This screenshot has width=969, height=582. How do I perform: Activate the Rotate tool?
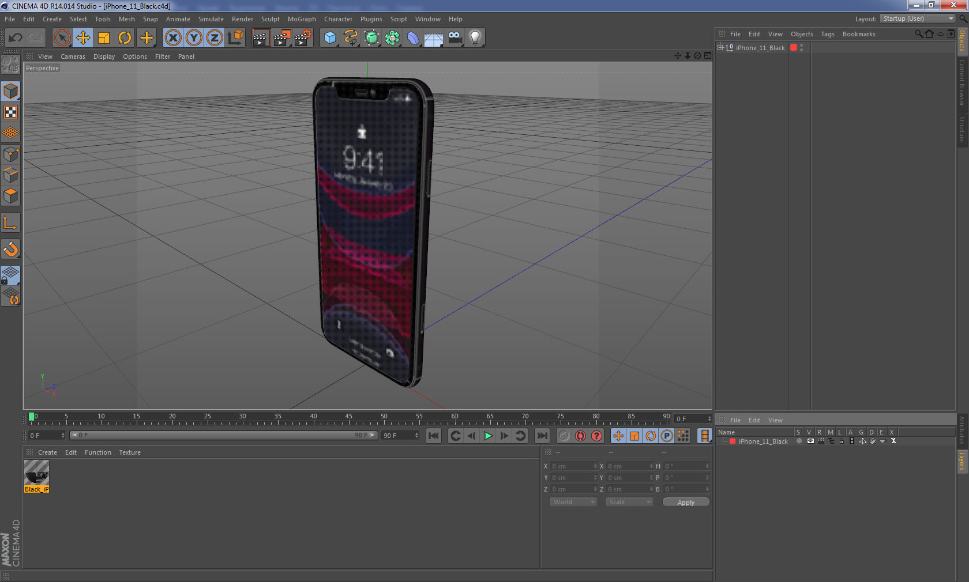(x=125, y=38)
